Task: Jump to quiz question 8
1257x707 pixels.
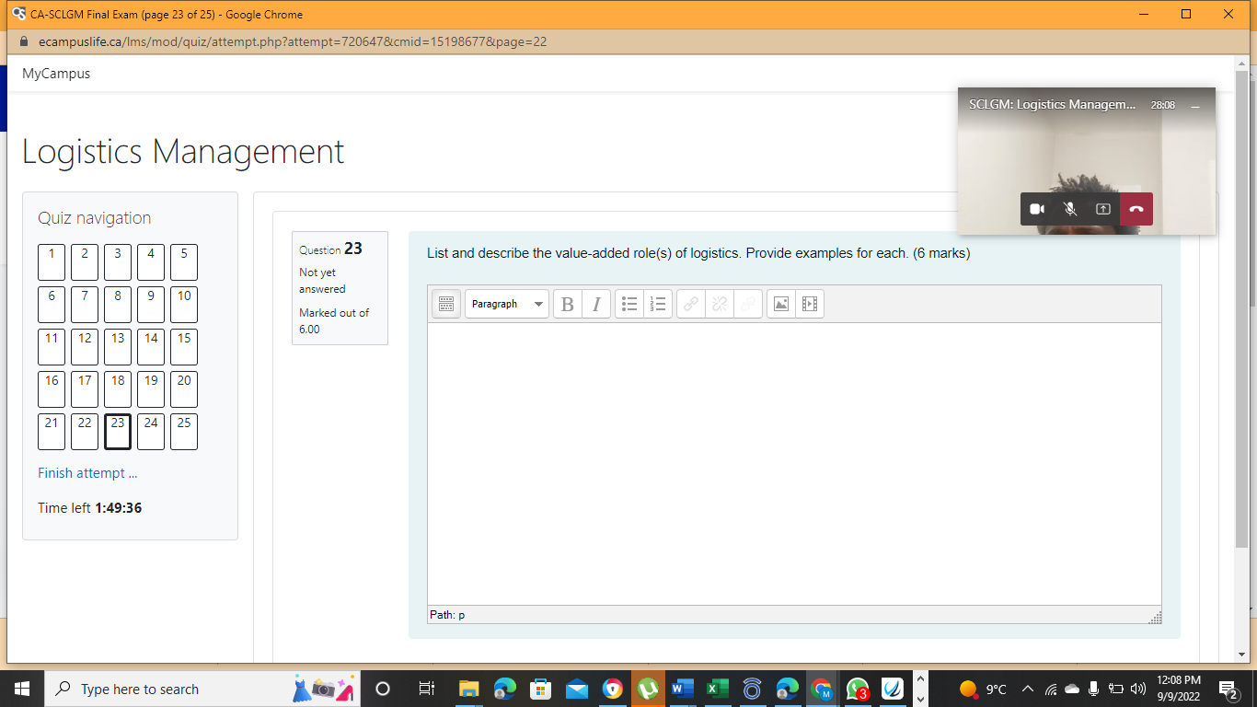Action: pyautogui.click(x=118, y=305)
